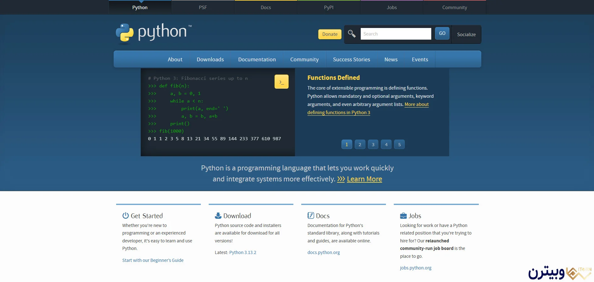Visit the docs.python.org link

324,252
